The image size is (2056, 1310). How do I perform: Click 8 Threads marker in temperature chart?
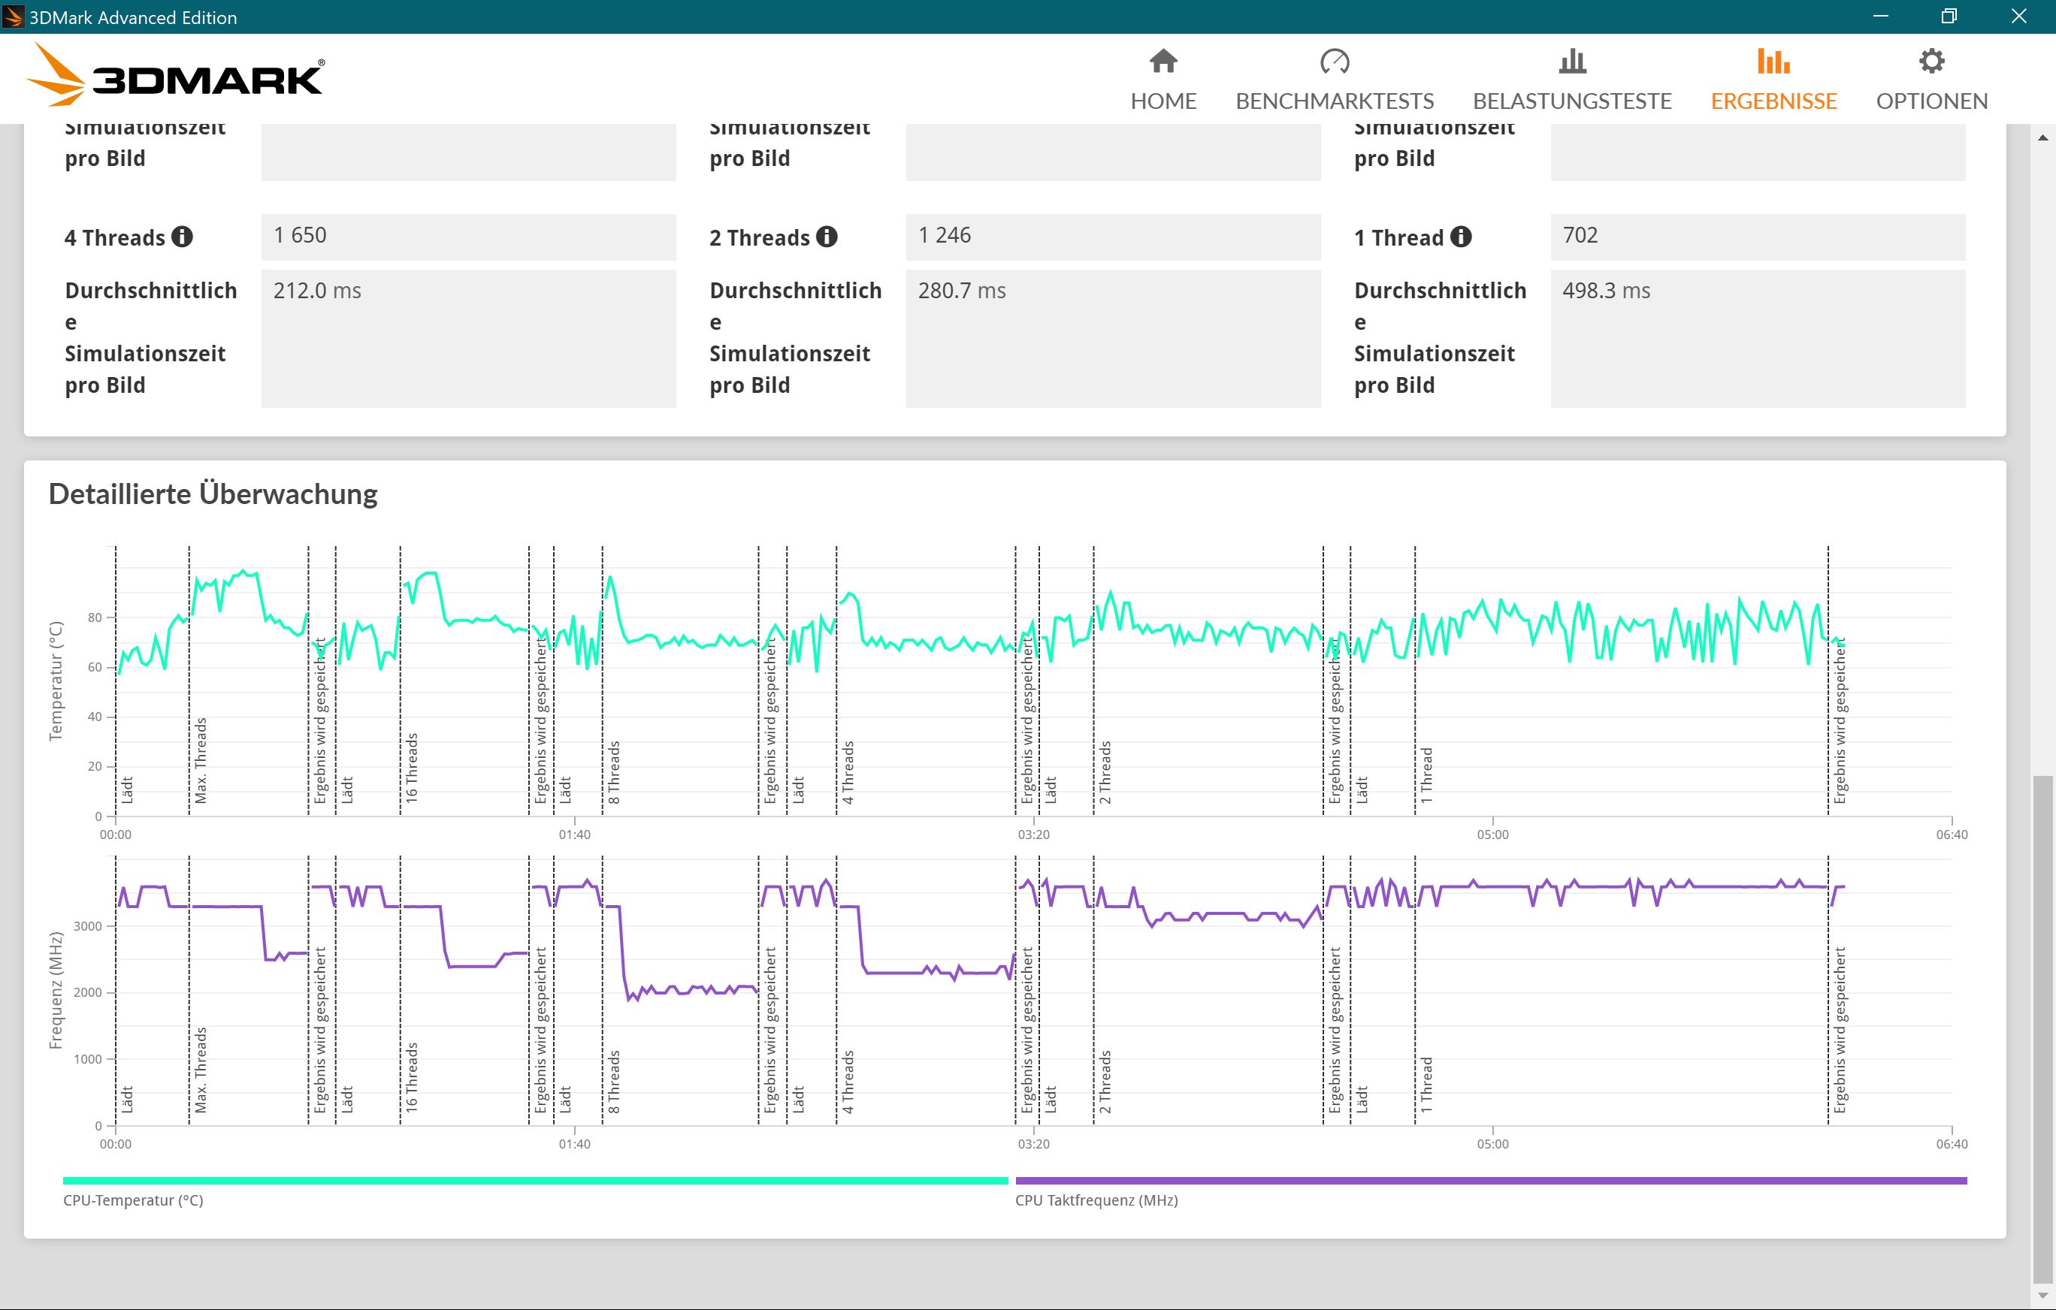(614, 771)
